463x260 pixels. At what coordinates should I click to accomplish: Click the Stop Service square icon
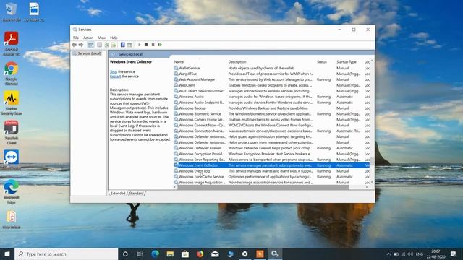[x=146, y=45]
